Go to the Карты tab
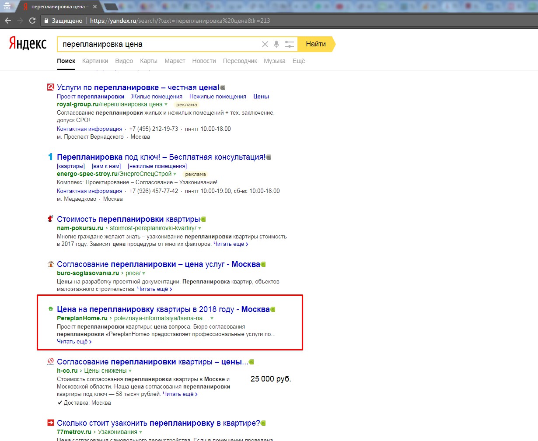Screen dimensions: 538x441 [x=149, y=61]
